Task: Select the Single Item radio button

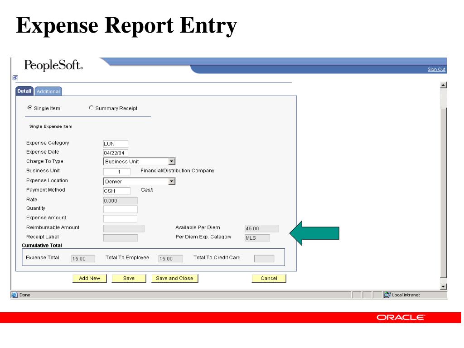Action: click(29, 108)
